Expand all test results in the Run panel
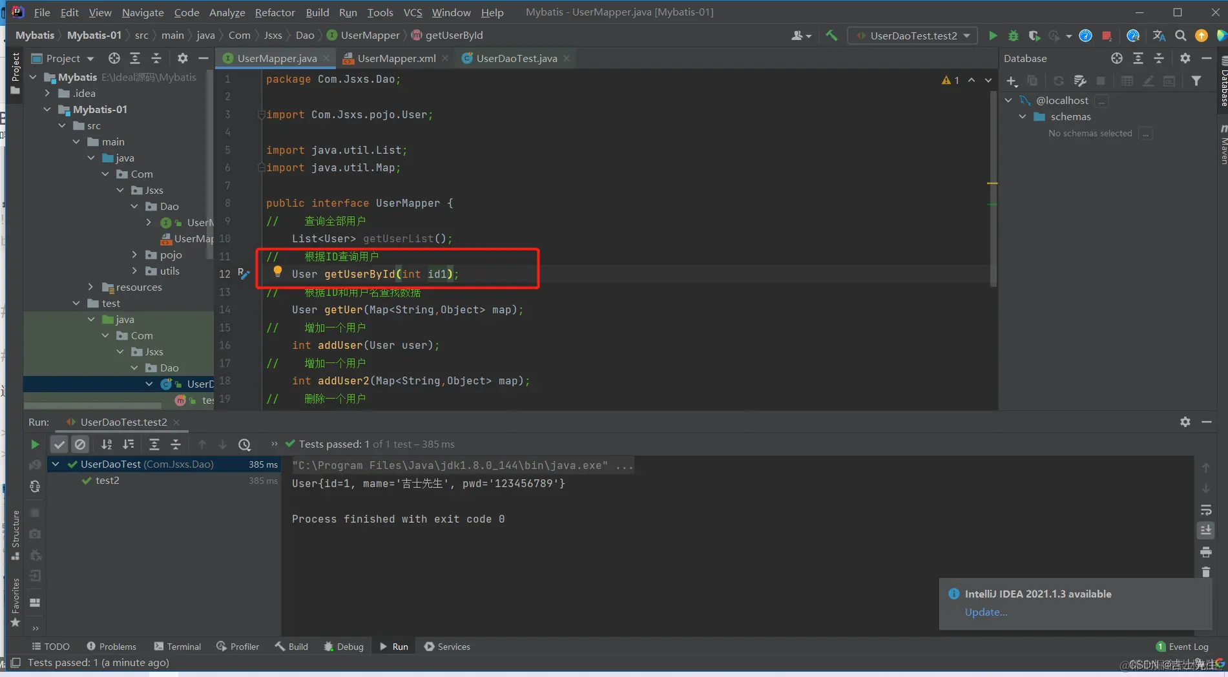Screen dimensions: 1228x677 tap(154, 444)
